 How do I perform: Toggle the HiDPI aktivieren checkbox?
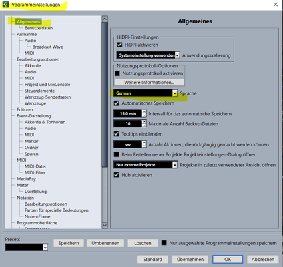coord(119,45)
